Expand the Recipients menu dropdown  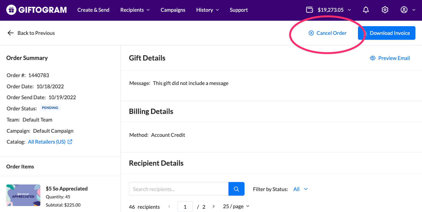click(x=135, y=10)
